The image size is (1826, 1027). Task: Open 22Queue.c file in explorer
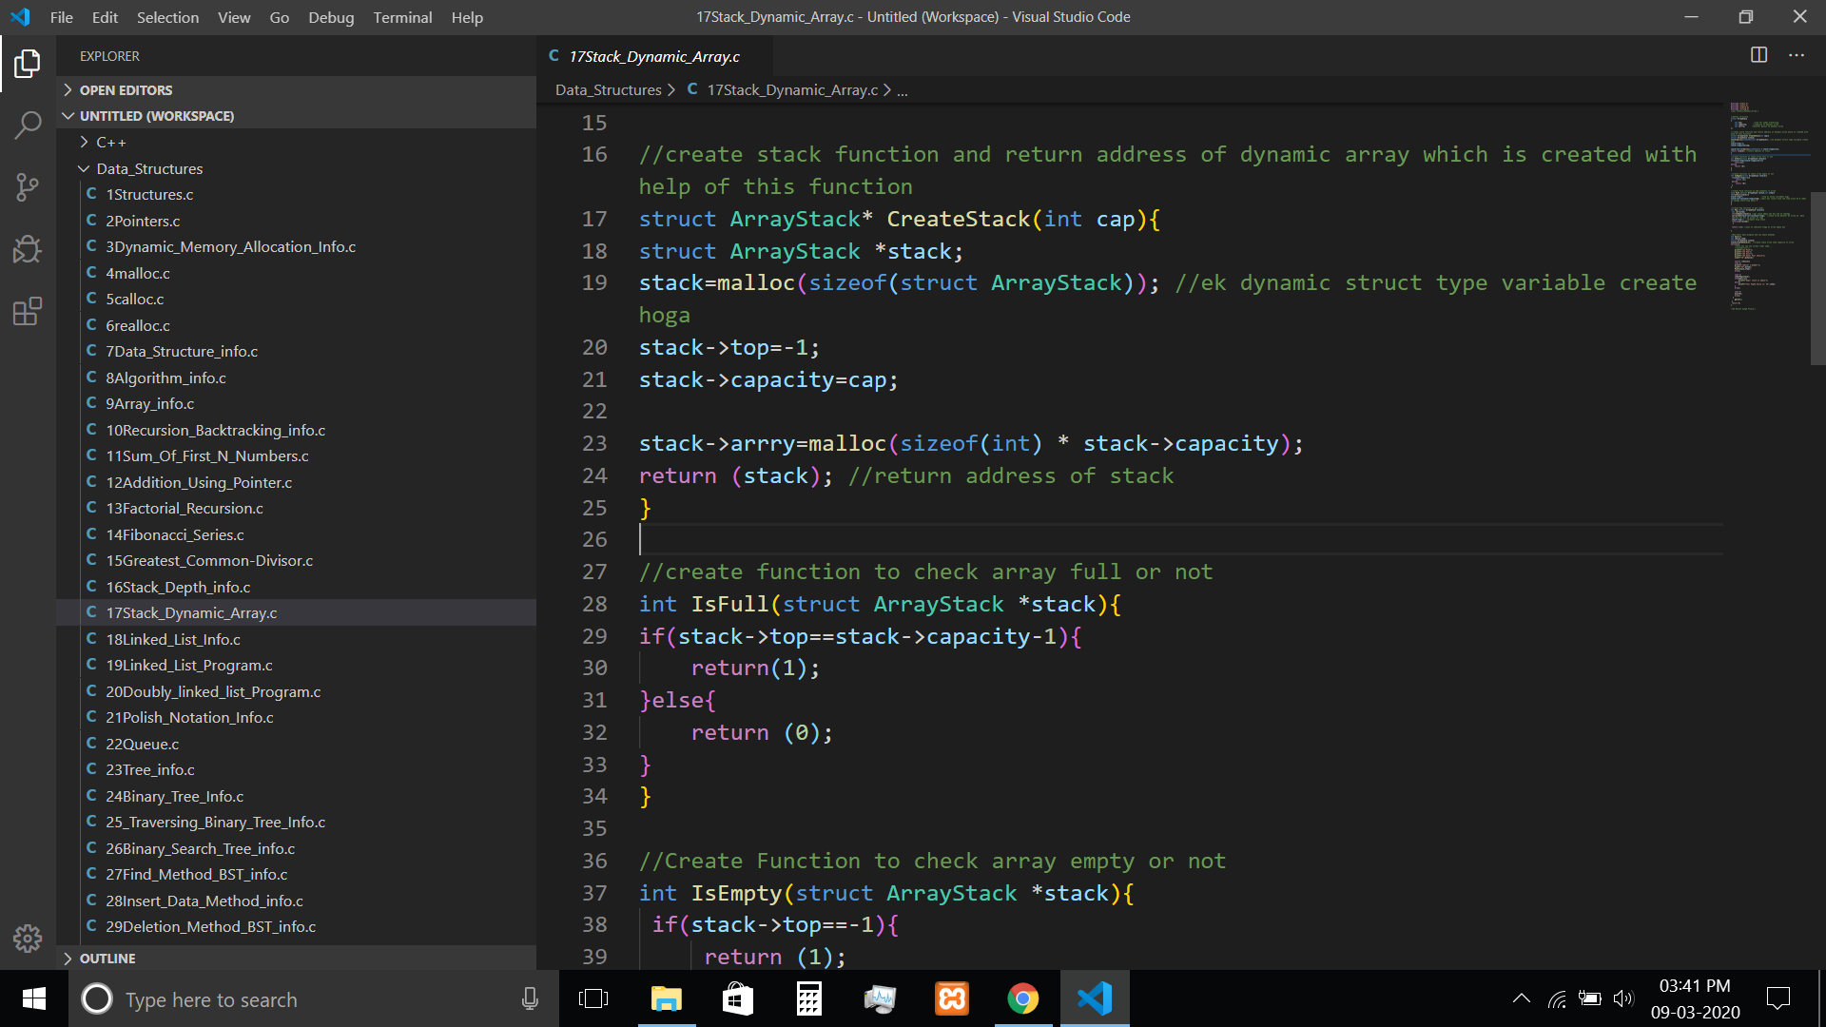142,744
